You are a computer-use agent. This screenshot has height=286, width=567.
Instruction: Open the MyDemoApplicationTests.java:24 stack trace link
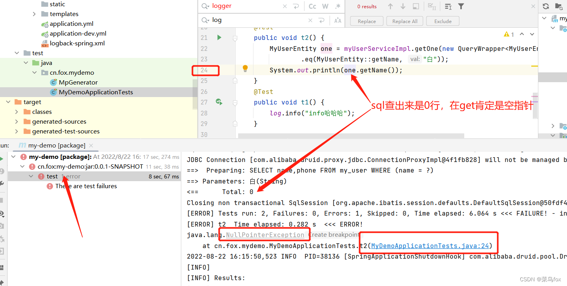(x=430, y=246)
